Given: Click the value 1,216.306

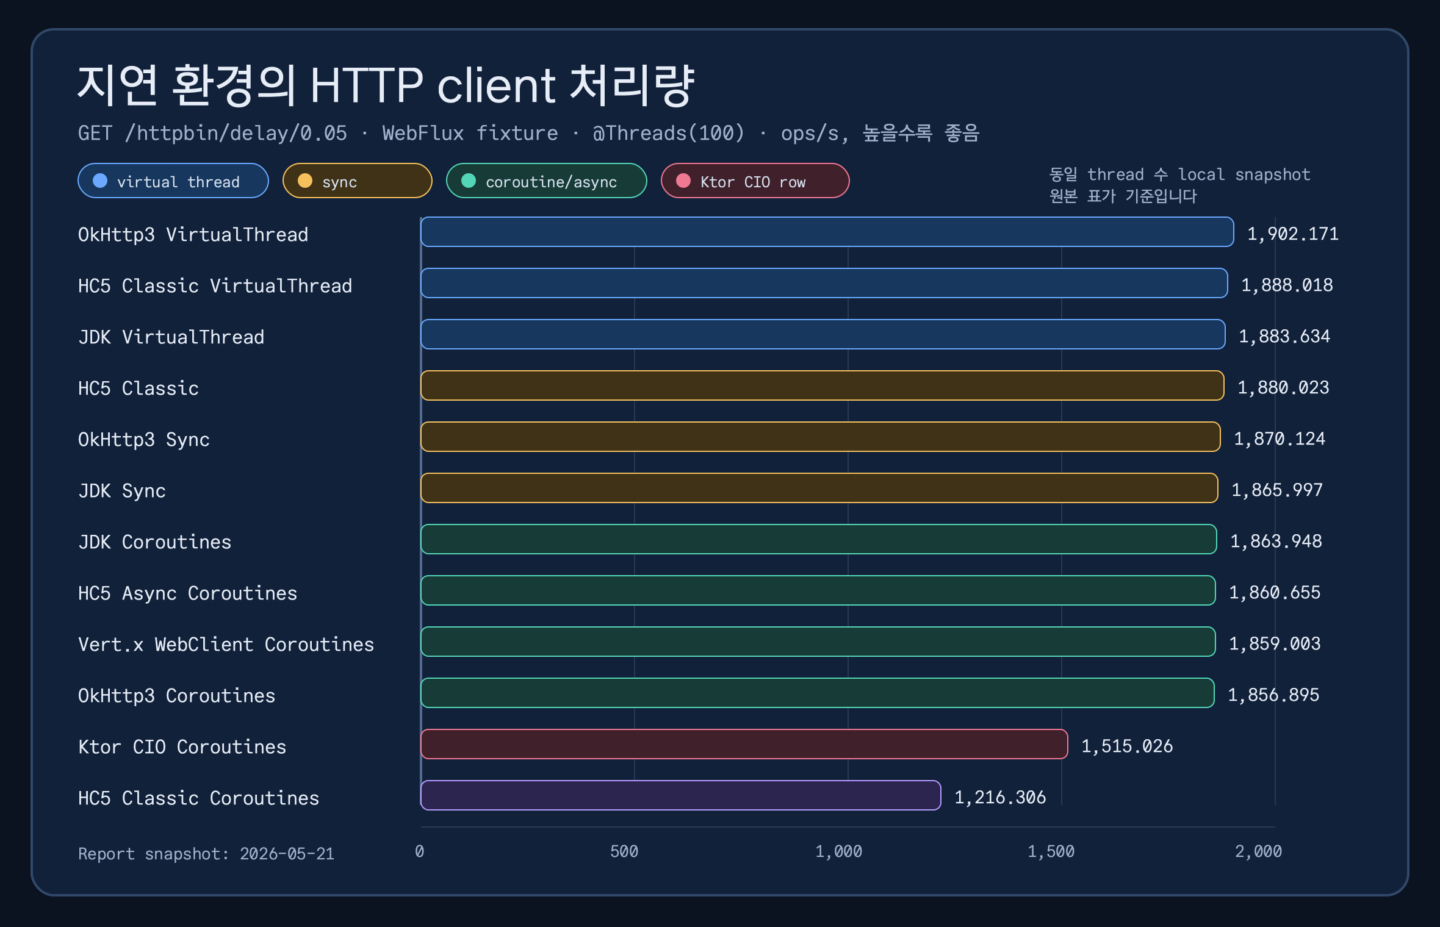Looking at the screenshot, I should point(1000,798).
